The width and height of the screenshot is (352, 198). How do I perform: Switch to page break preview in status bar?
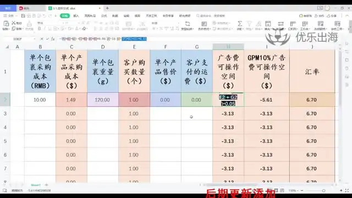[x=282, y=191]
